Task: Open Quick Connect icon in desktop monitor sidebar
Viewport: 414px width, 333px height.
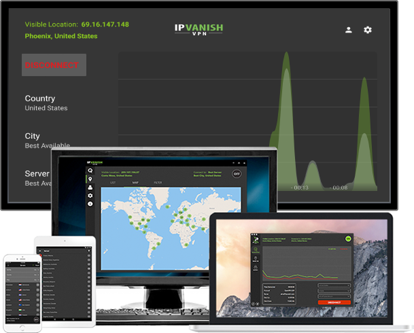Action: pyautogui.click(x=90, y=171)
